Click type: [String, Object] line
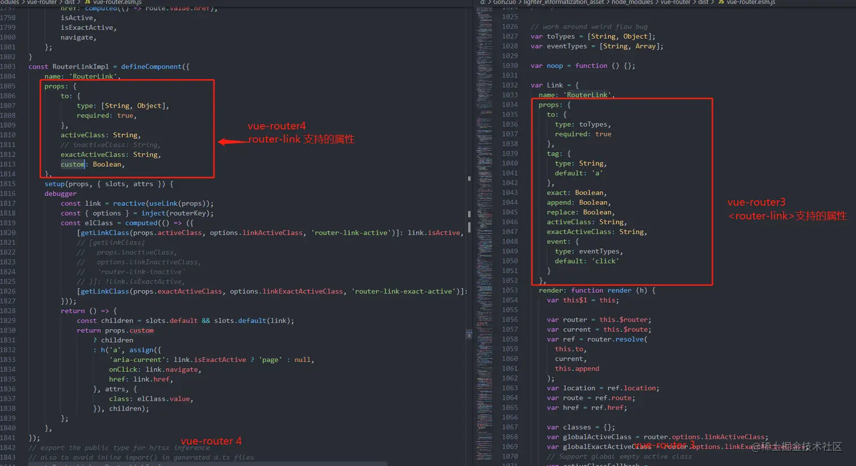Viewport: 856px width, 466px height. (123, 106)
